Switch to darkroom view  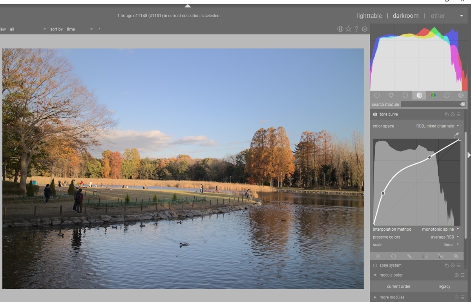point(405,16)
